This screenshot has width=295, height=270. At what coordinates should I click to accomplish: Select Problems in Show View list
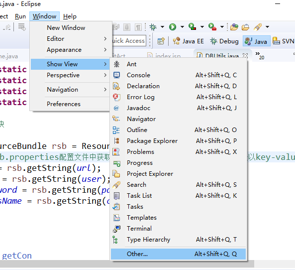tap(179, 151)
